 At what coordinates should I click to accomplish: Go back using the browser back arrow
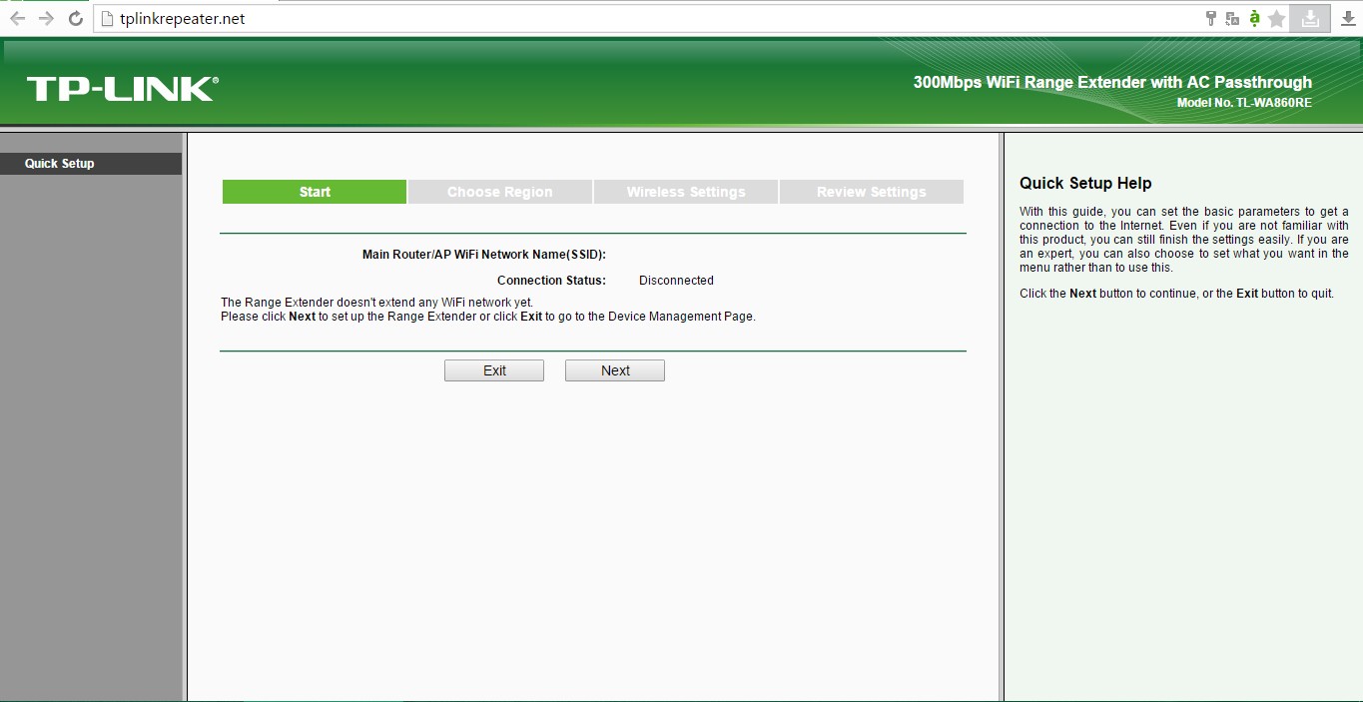(x=17, y=18)
